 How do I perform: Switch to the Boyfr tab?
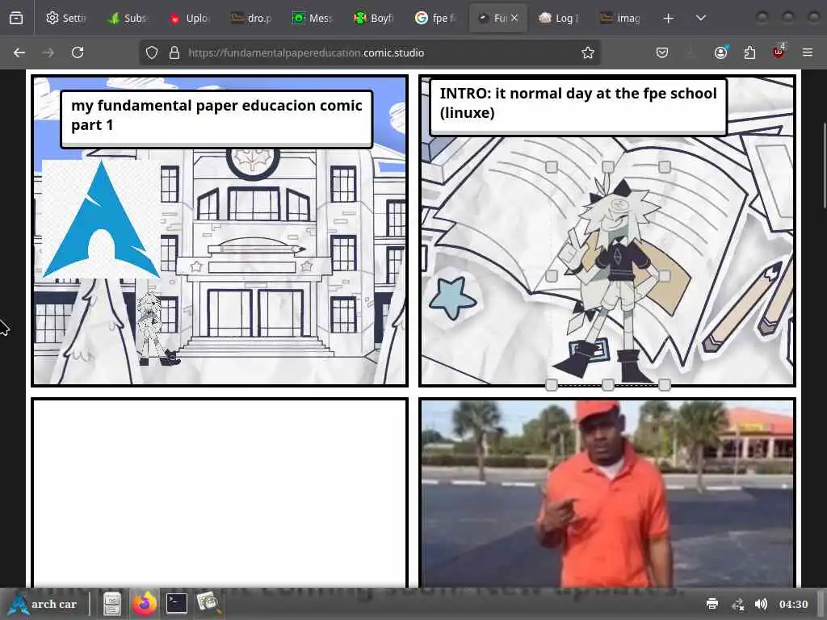pyautogui.click(x=375, y=18)
